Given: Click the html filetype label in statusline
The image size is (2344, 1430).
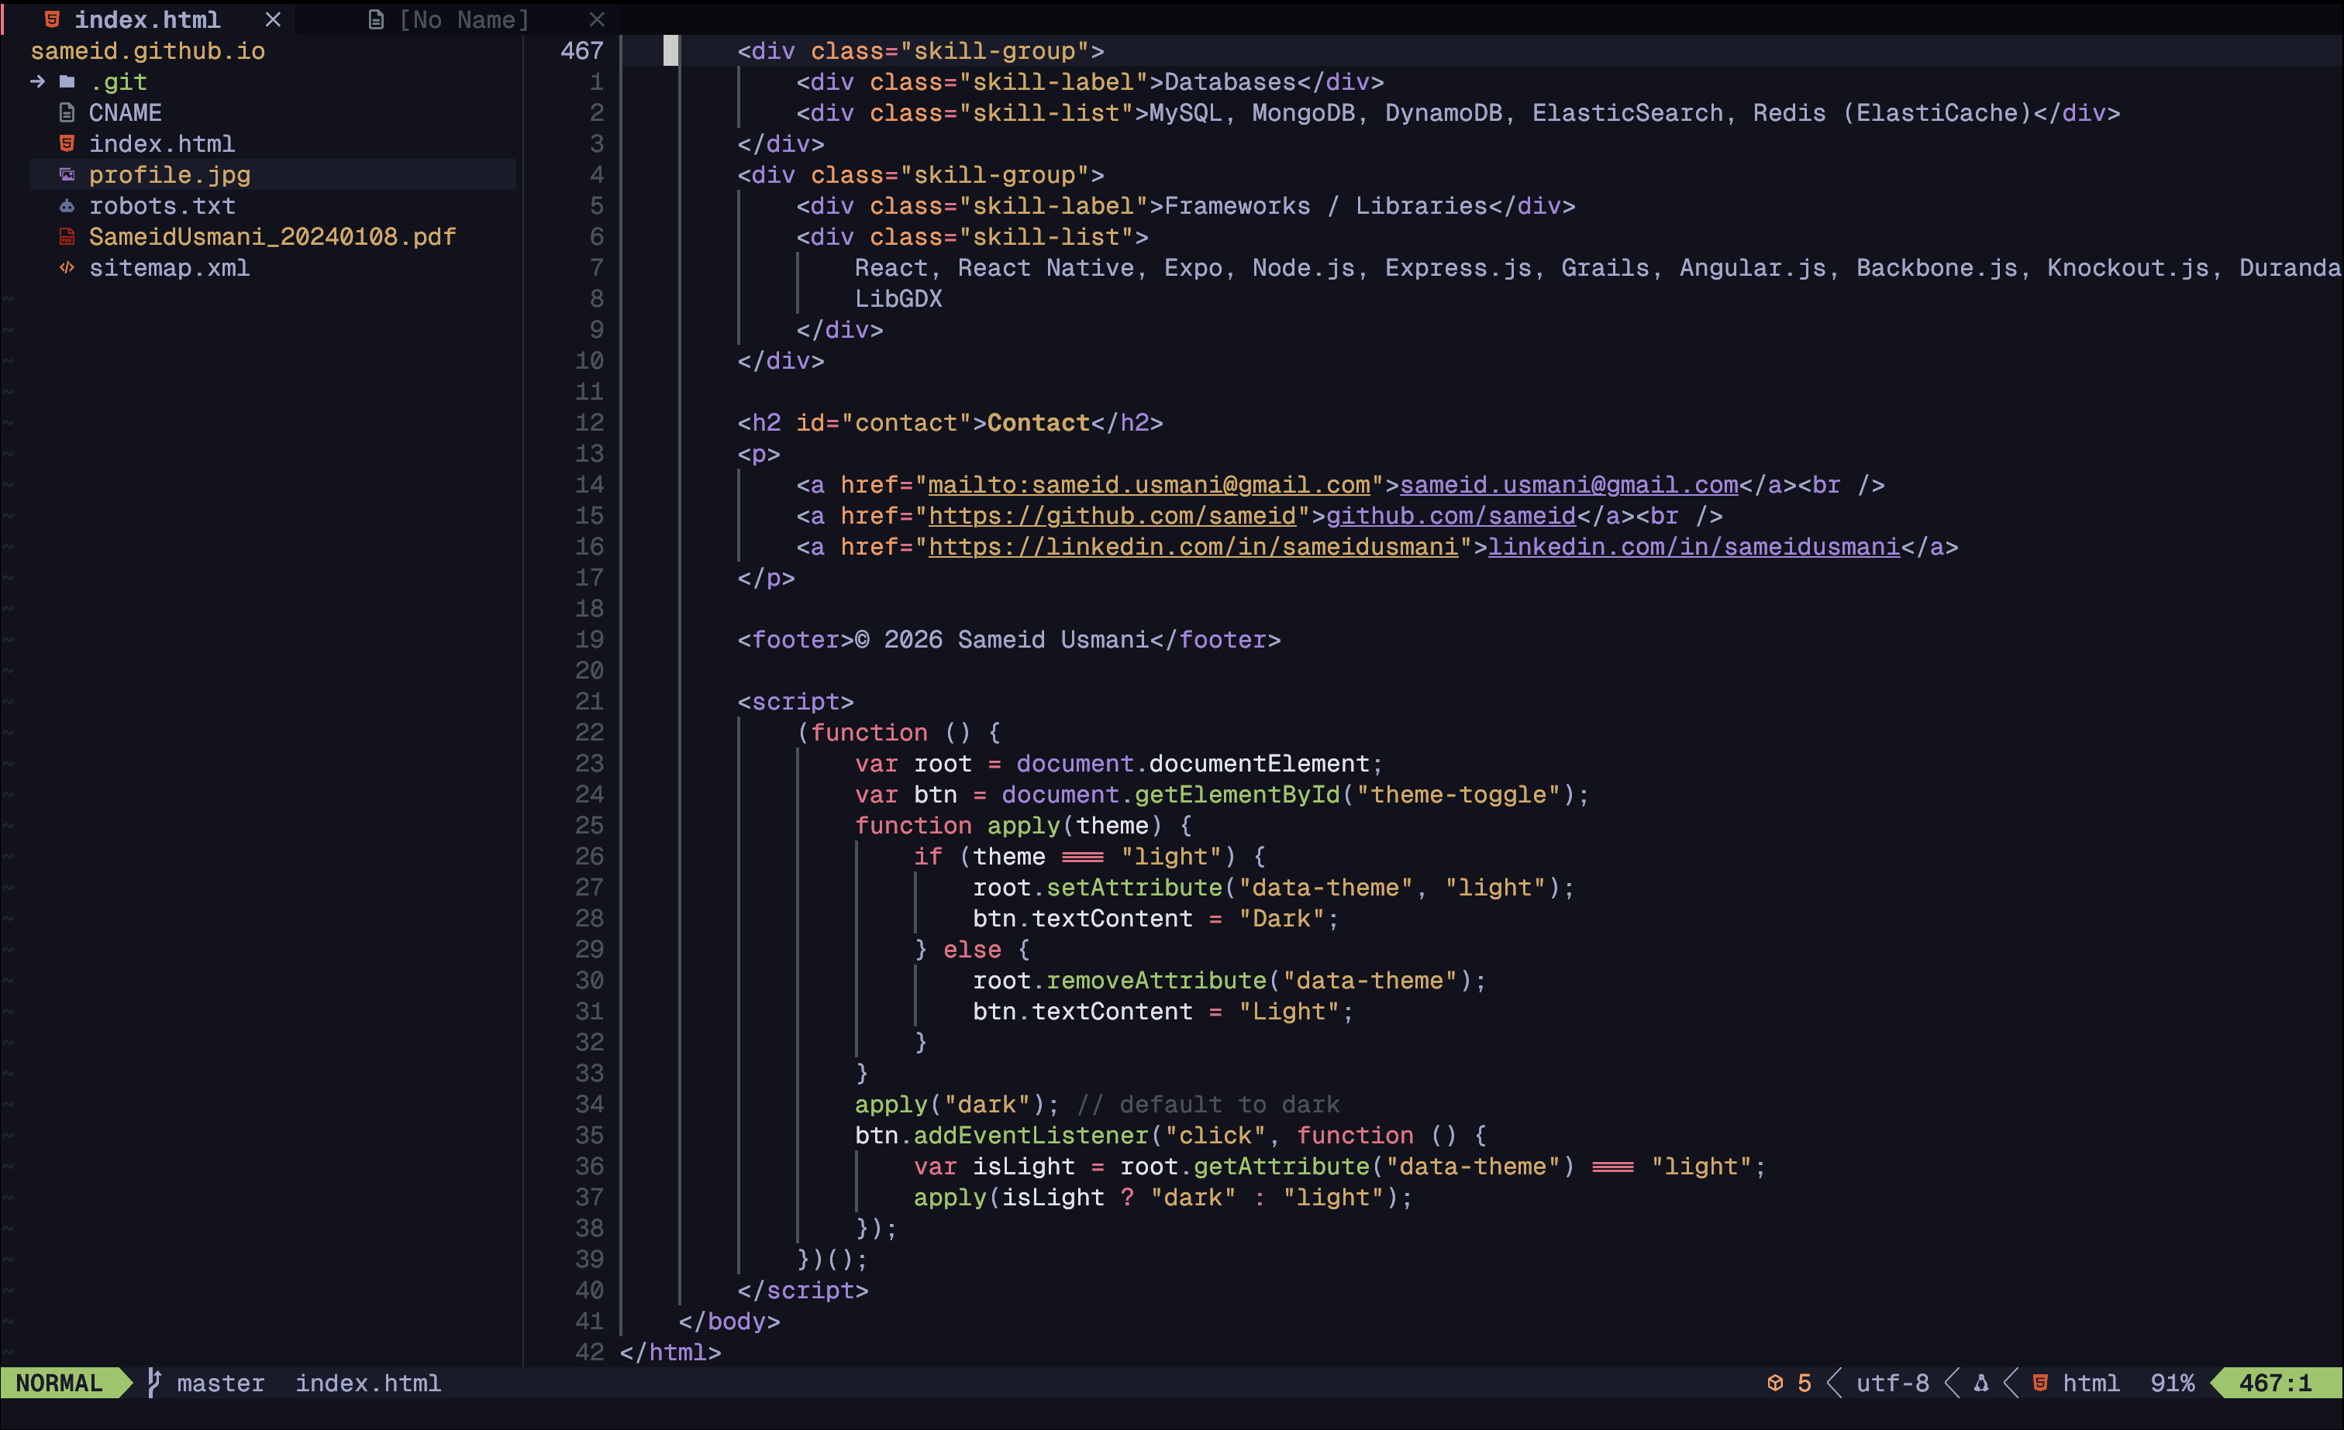Looking at the screenshot, I should 2091,1383.
